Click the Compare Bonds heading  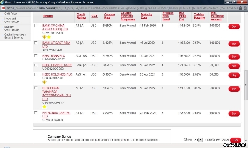click(59, 136)
